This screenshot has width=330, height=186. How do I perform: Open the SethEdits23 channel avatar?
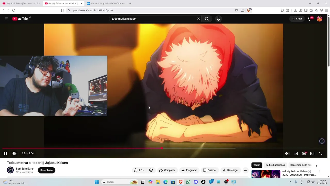click(10, 170)
